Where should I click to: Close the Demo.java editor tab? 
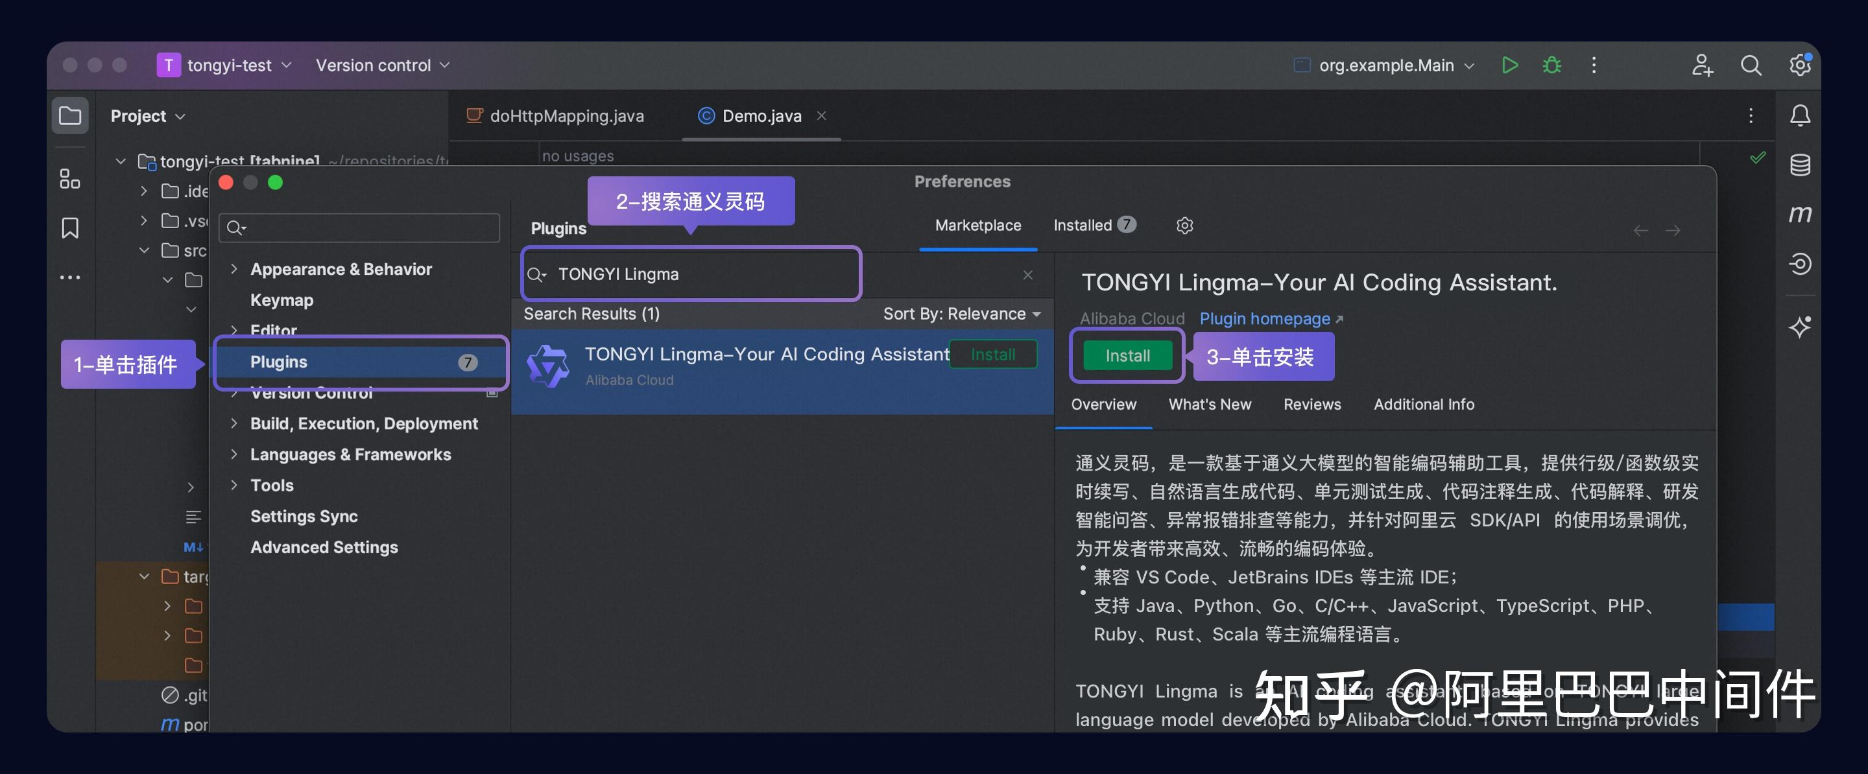(x=821, y=115)
